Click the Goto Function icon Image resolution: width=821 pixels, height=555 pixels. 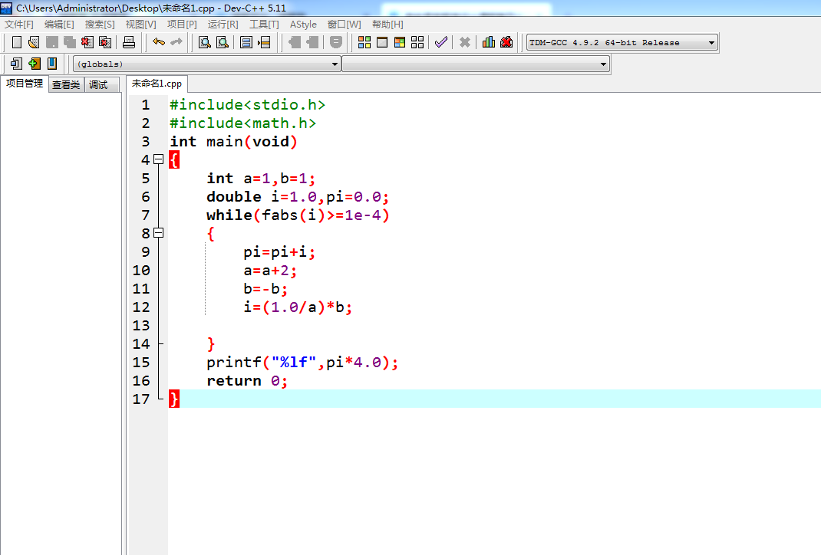[246, 42]
